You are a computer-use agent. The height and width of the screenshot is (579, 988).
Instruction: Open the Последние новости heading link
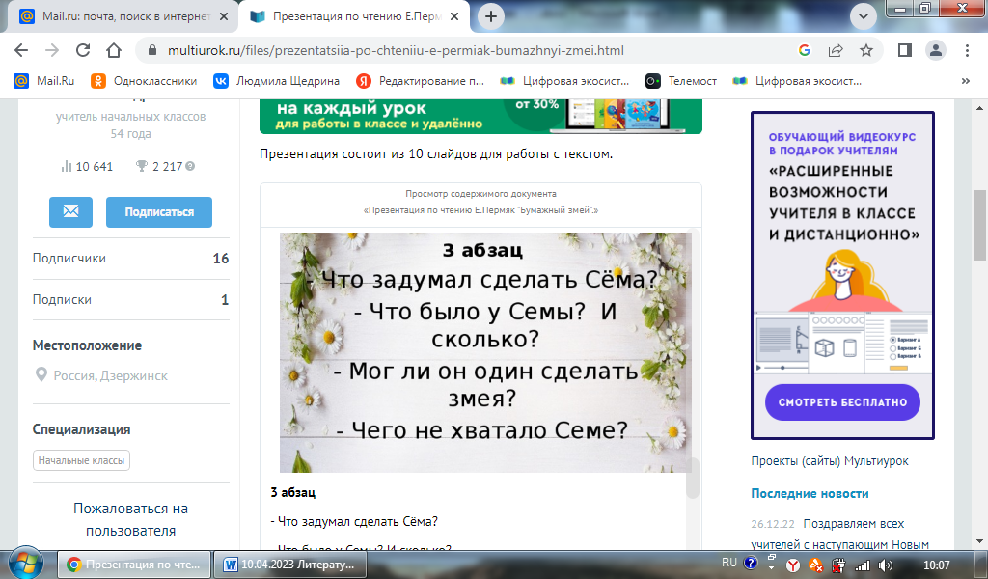810,494
